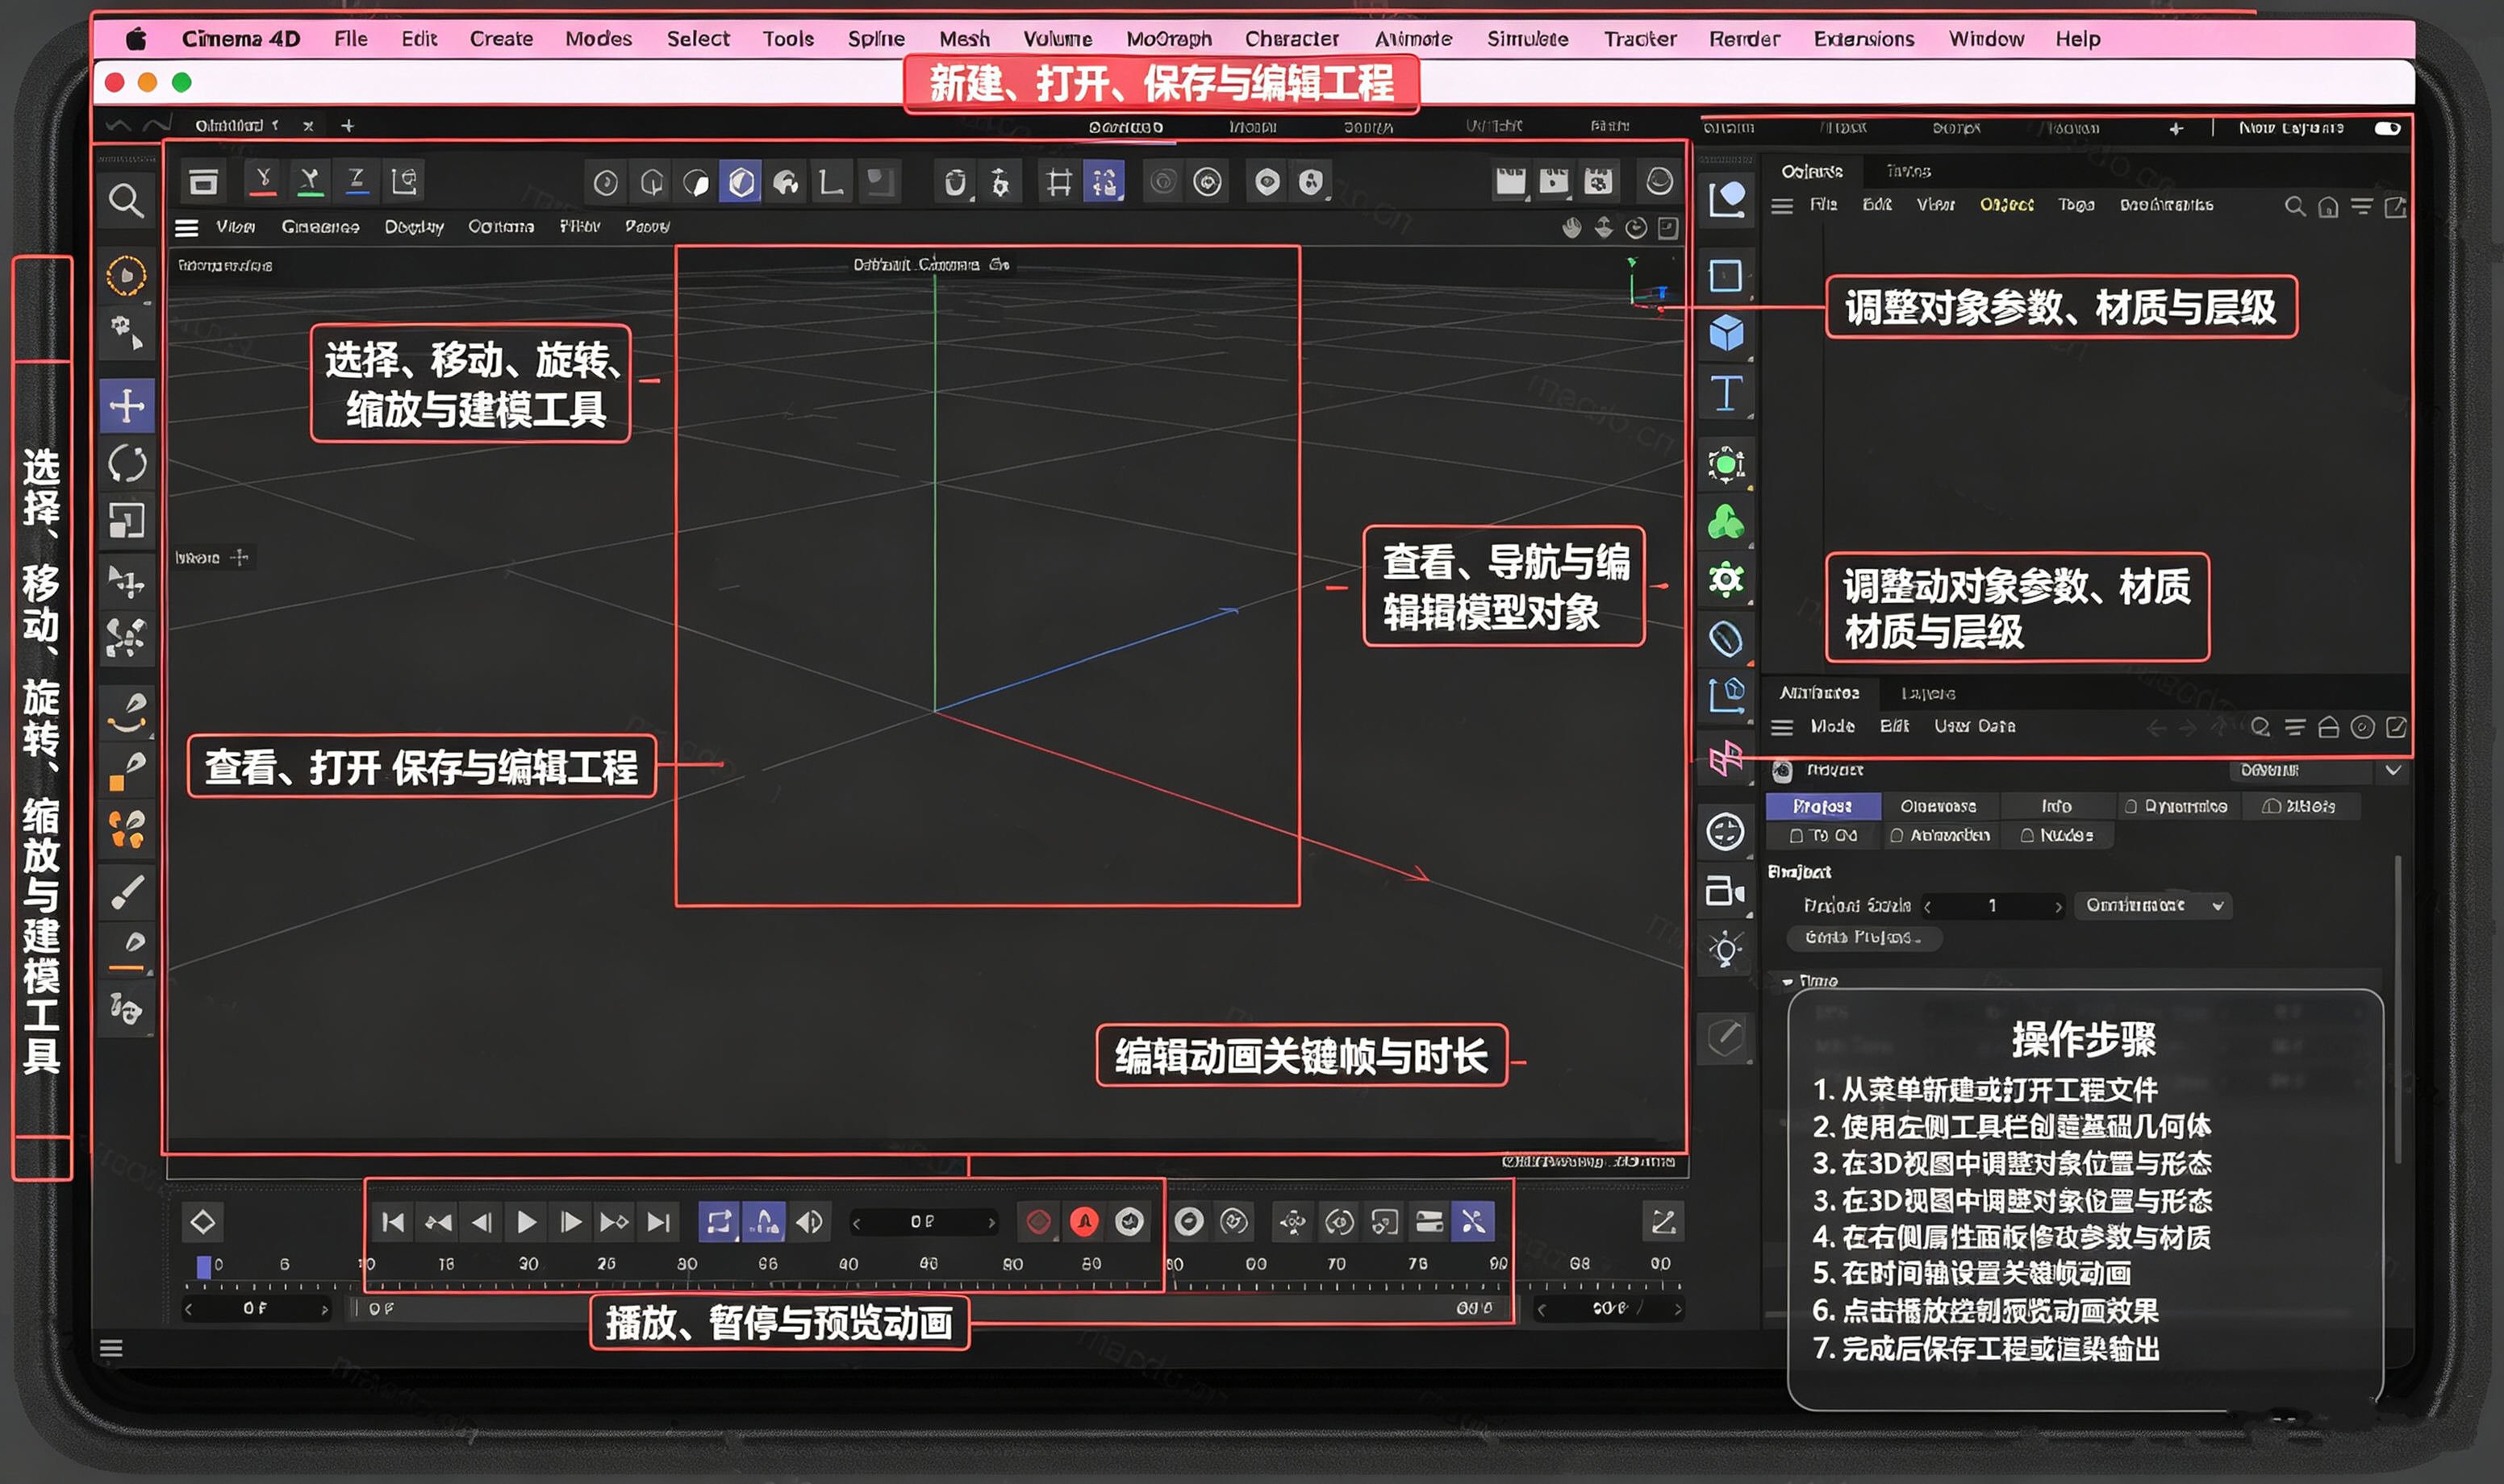This screenshot has height=1484, width=2504.
Task: Choose the green Cloner icon in palette
Action: click(1726, 522)
